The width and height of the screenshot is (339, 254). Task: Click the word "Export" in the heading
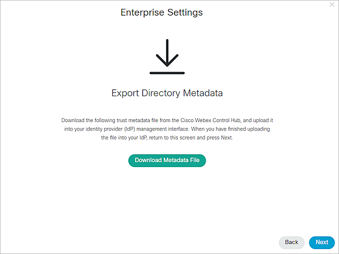pyautogui.click(x=125, y=93)
